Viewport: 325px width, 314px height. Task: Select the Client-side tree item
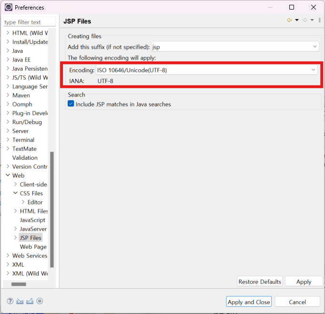coord(33,184)
